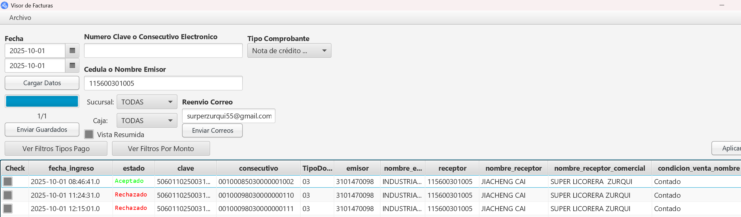The width and height of the screenshot is (741, 217).
Task: Focus the Cedula o Nombre Emisor field
Action: point(163,83)
